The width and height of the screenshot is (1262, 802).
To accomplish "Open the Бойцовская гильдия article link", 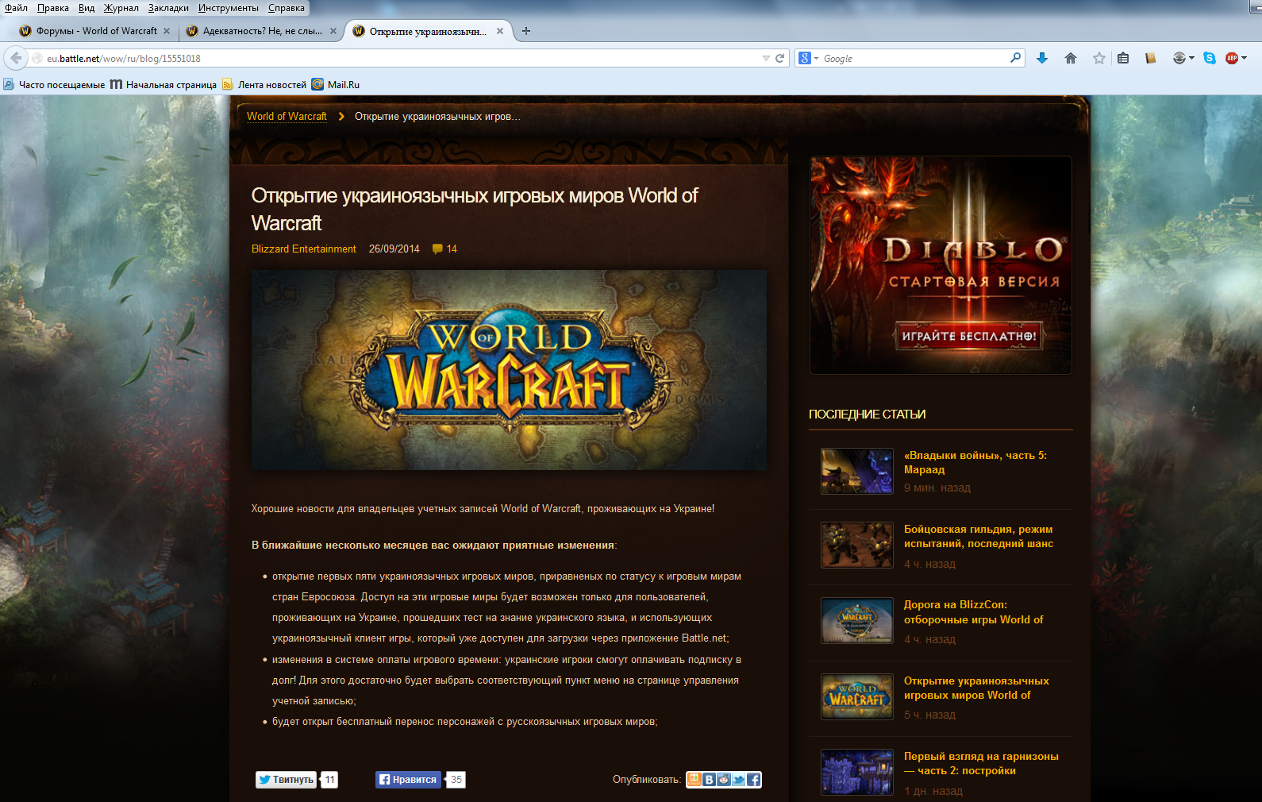I will (x=979, y=536).
